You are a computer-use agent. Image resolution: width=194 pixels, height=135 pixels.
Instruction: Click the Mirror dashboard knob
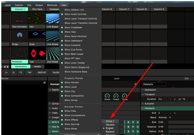point(107,96)
